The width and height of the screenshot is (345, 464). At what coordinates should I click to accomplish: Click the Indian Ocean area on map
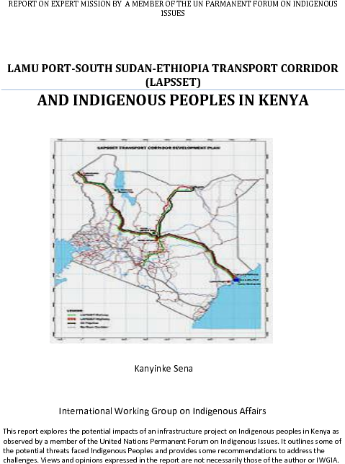click(x=233, y=307)
